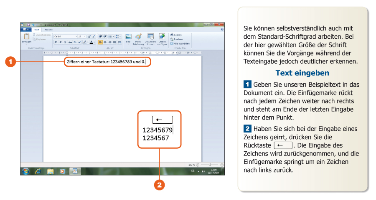
Task: Click the blue help icon in the ribbon
Action: [222, 30]
